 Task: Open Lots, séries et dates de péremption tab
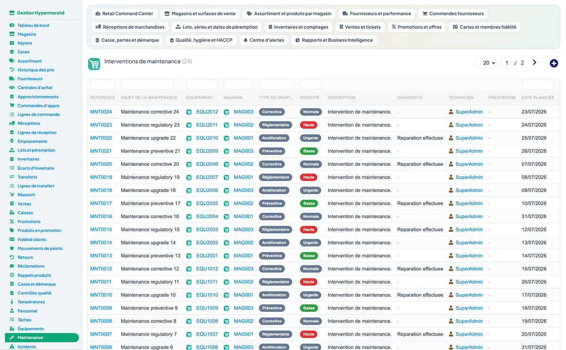[x=216, y=27]
